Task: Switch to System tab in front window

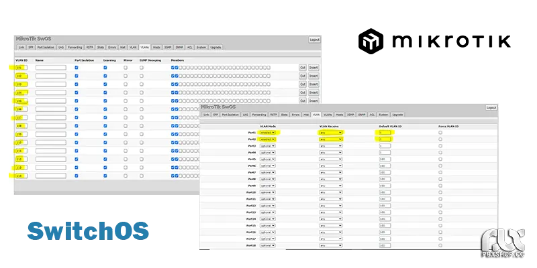Action: [383, 115]
